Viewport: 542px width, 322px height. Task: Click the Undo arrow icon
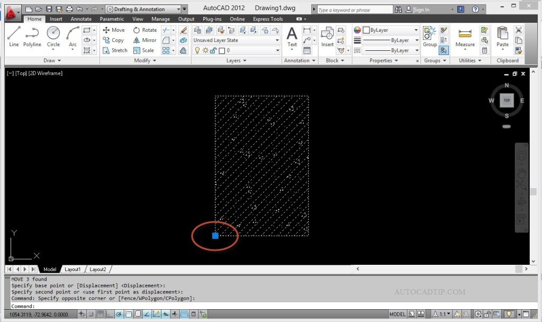(79, 10)
